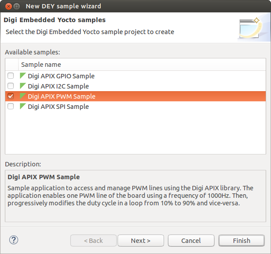Cancel the sample wizard
This screenshot has height=254, width=271.
(x=191, y=241)
